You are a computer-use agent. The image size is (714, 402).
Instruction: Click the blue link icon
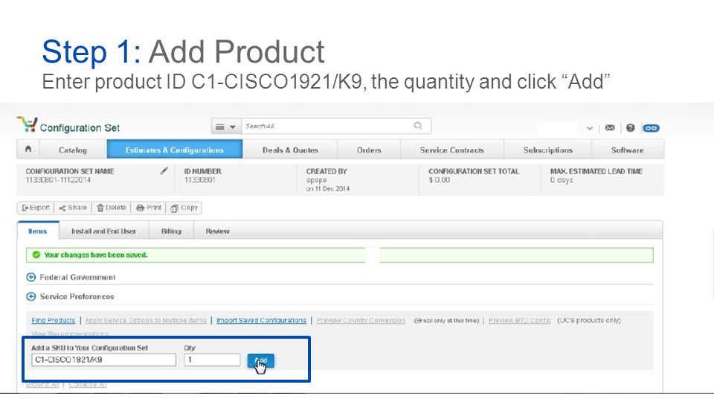coord(652,128)
